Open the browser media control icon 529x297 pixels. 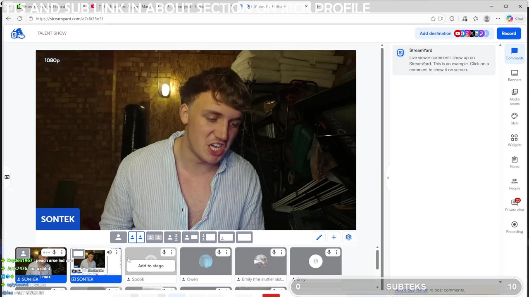pos(465,19)
